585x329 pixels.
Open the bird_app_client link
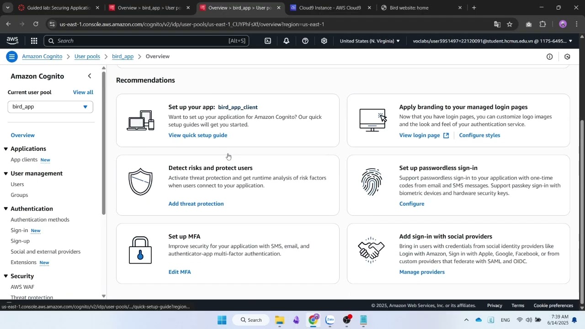238,107
